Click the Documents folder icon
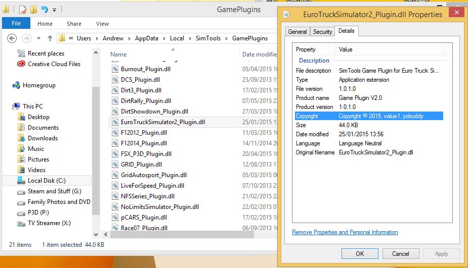Screen dimensions: 468x268 (21, 128)
